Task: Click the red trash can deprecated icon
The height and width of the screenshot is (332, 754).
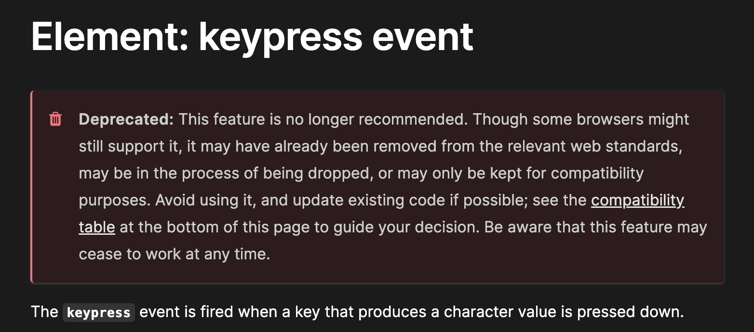Action: (56, 119)
